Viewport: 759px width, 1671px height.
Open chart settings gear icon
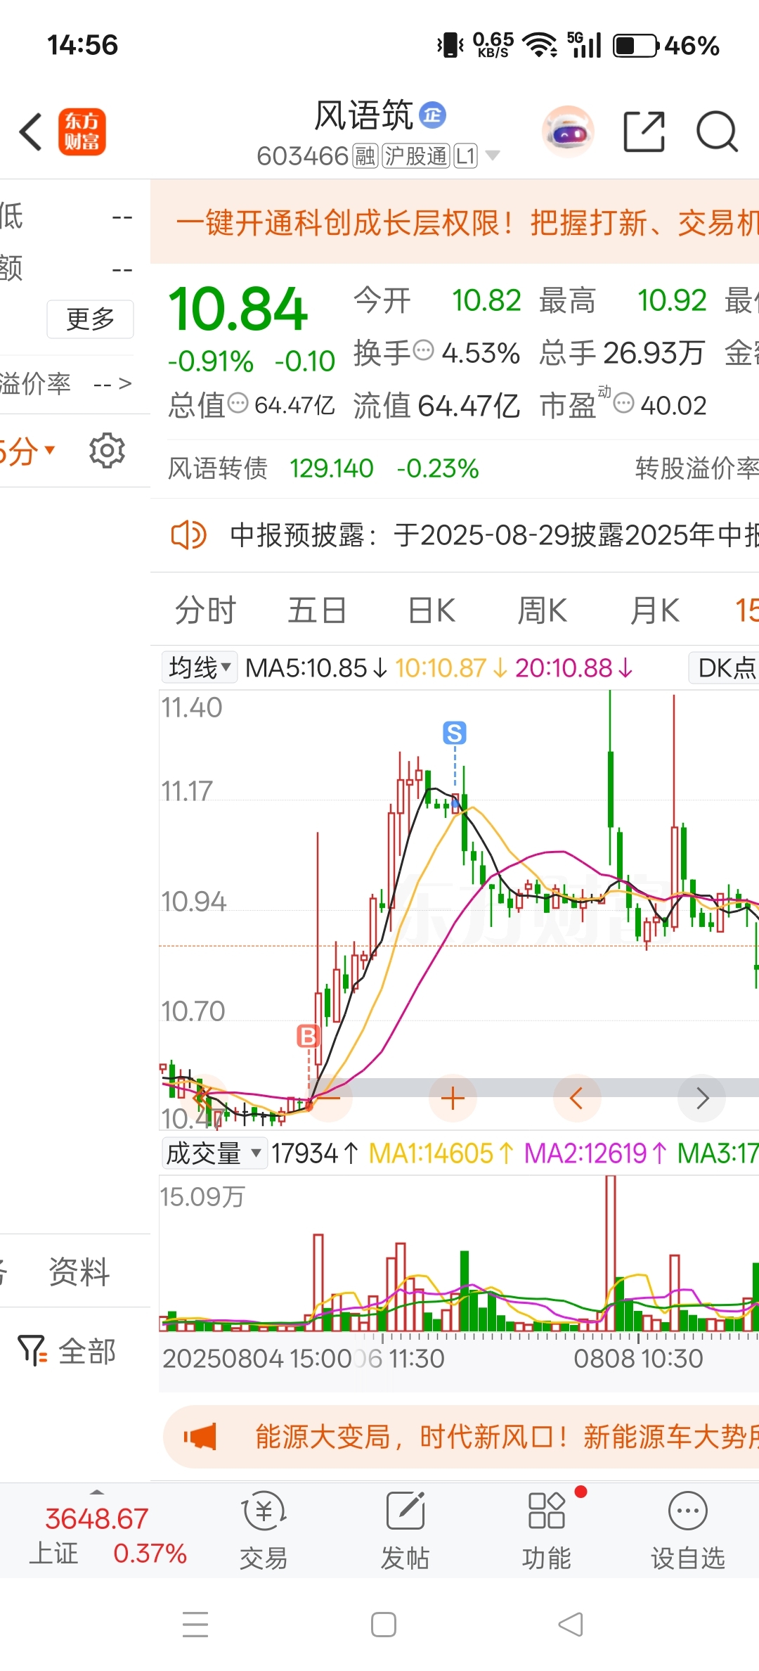tap(107, 450)
